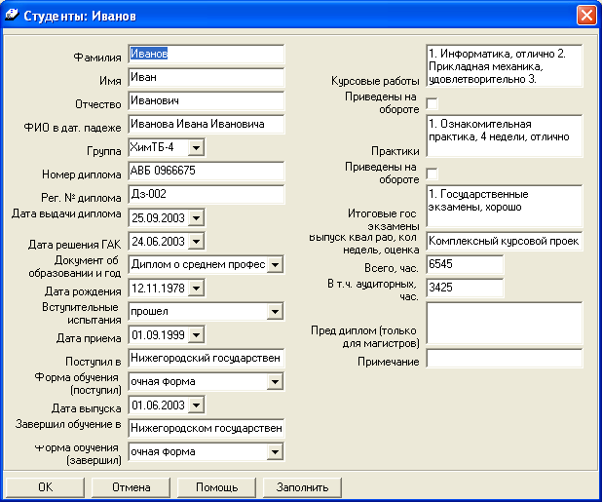The image size is (602, 502).
Task: Click the OK button
Action: tap(46, 487)
